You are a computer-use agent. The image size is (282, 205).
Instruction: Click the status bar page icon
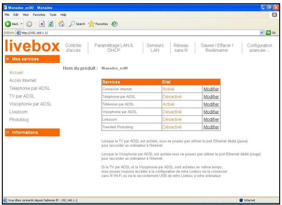5,200
